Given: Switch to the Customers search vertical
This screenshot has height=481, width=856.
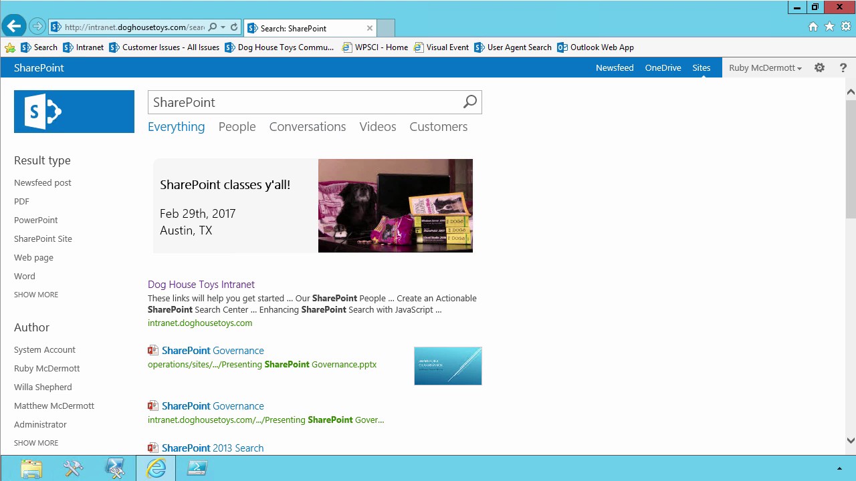Looking at the screenshot, I should [x=439, y=127].
